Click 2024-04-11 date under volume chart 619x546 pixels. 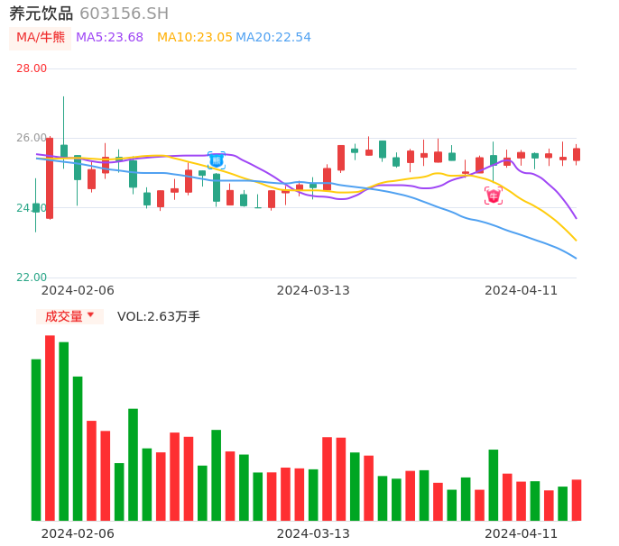pyautogui.click(x=522, y=533)
